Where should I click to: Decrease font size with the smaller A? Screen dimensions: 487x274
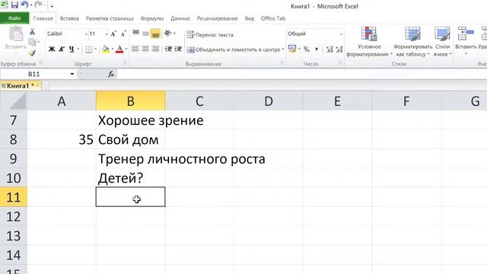123,33
